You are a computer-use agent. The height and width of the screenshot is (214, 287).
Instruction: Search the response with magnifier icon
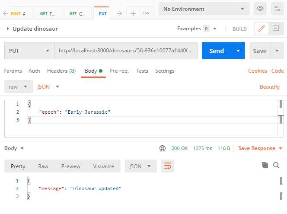[276, 165]
